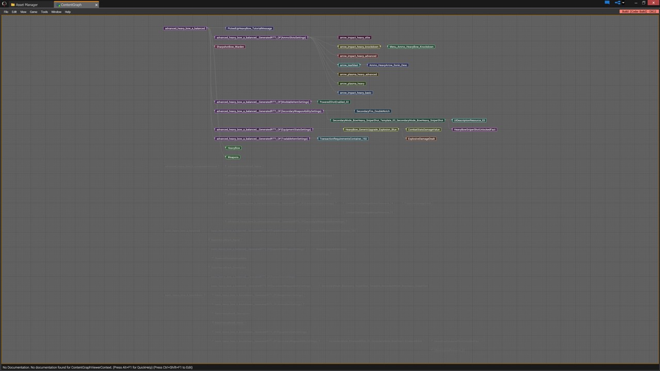The image size is (660, 371).
Task: Select the CombatStatsDamageValue node
Action: click(x=423, y=130)
